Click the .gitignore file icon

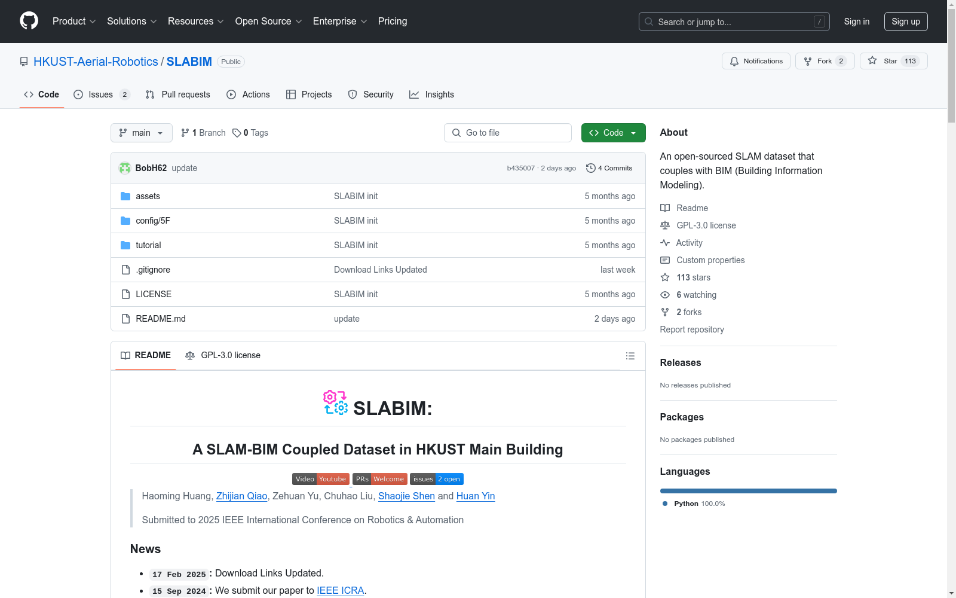pos(125,270)
